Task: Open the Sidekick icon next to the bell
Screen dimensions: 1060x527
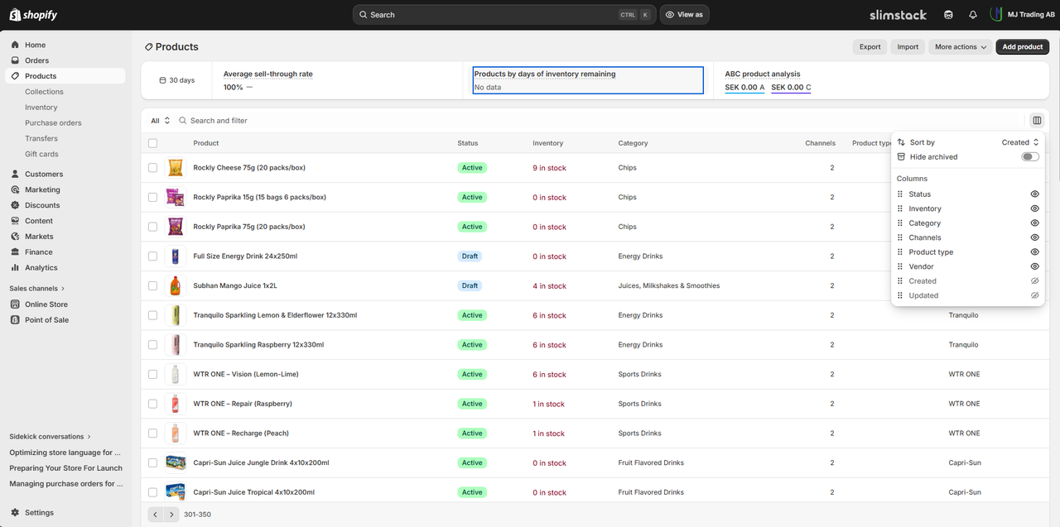Action: (x=948, y=15)
